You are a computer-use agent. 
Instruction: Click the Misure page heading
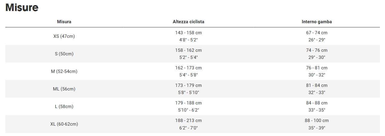click(22, 7)
